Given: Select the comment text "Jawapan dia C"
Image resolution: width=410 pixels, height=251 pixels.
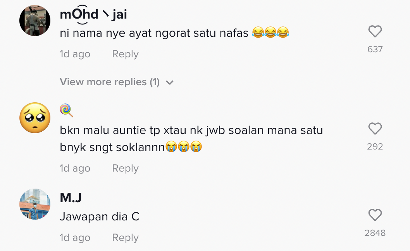Looking at the screenshot, I should [100, 217].
